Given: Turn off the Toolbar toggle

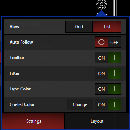Looking at the screenshot, I should coord(108,58).
